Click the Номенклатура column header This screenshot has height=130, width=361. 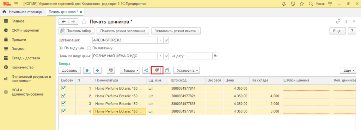(x=120, y=80)
